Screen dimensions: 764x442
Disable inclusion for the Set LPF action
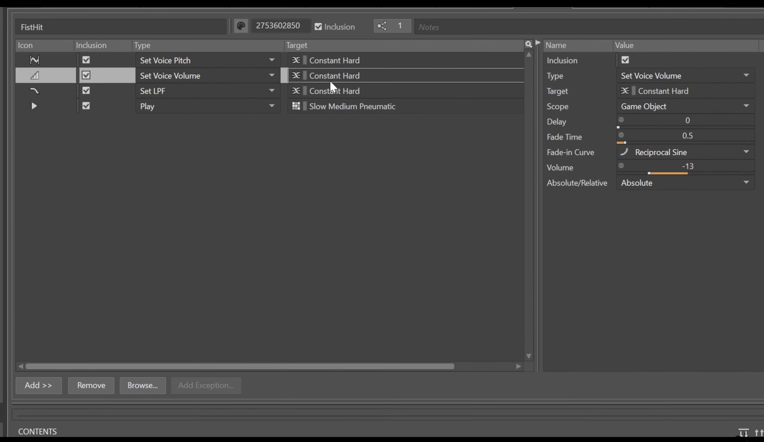(86, 90)
